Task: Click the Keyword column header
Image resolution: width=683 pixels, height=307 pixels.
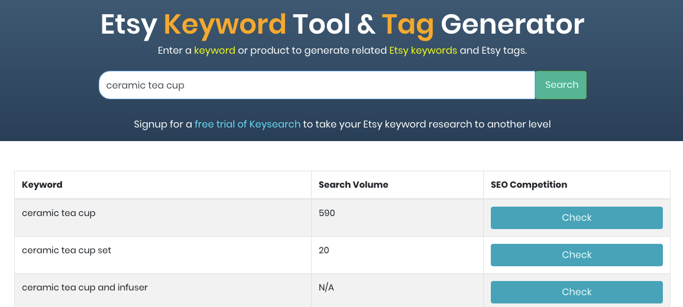Action: (163, 185)
